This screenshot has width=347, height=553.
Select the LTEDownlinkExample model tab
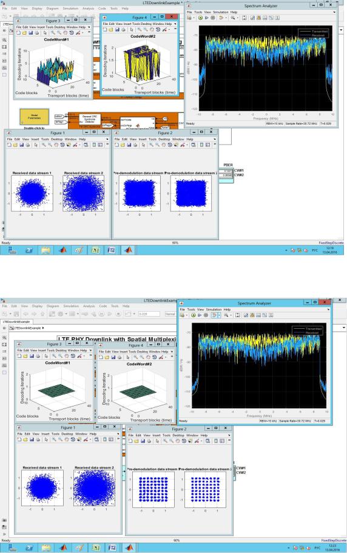[16, 321]
